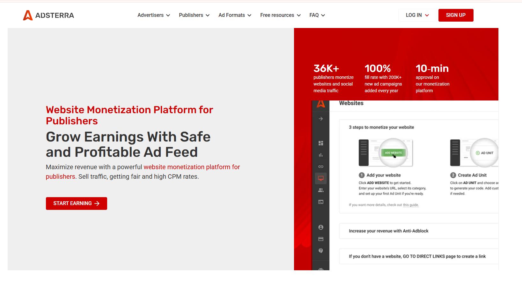Open the Free resources menu
This screenshot has height=283, width=522.
pos(280,15)
